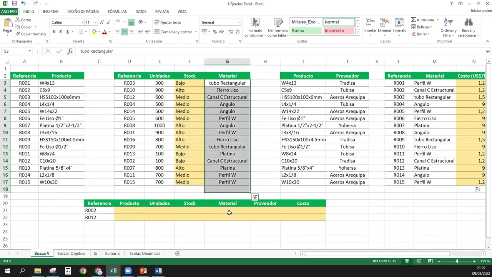Align cell text right
492x277 pixels.
(x=131, y=32)
